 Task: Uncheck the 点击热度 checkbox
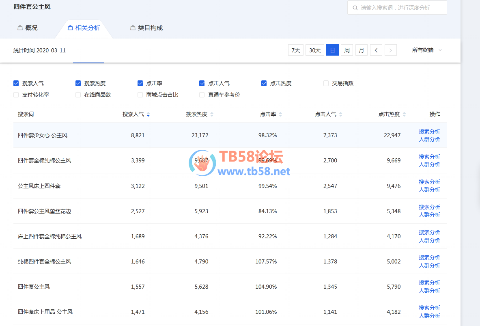coord(264,83)
